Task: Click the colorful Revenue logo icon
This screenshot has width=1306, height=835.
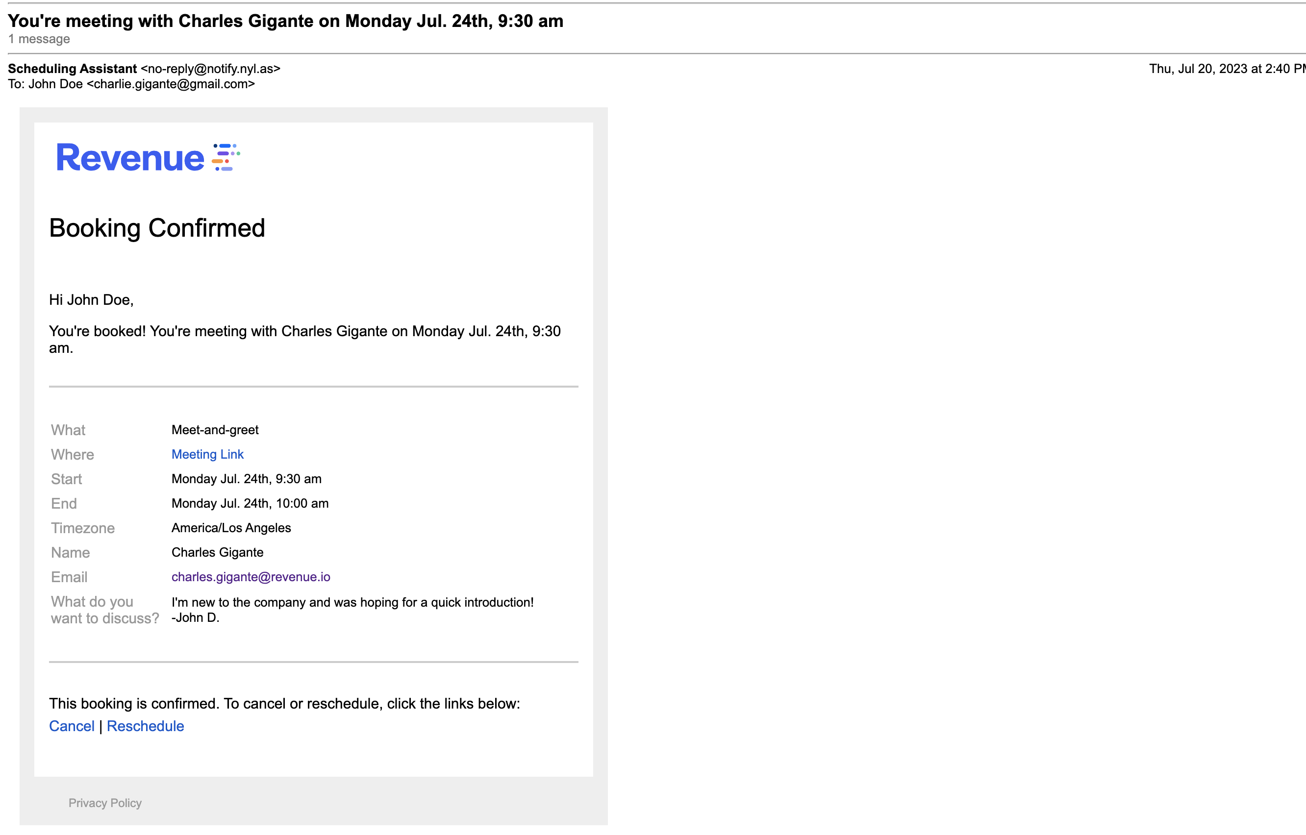Action: coord(226,157)
